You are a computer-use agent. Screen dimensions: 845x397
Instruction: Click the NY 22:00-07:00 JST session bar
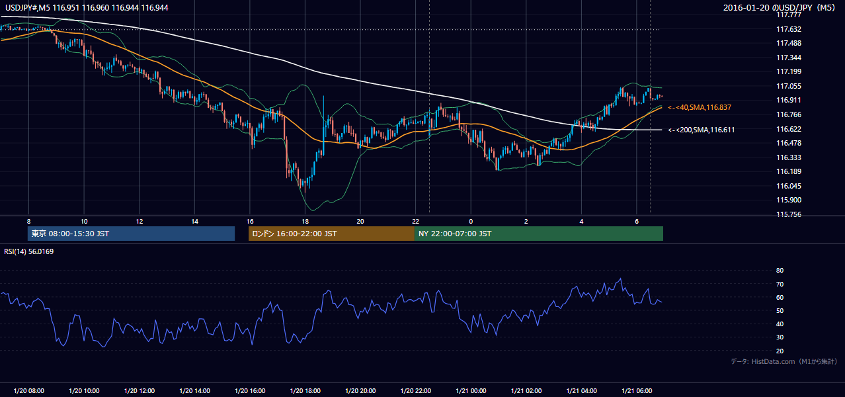539,234
